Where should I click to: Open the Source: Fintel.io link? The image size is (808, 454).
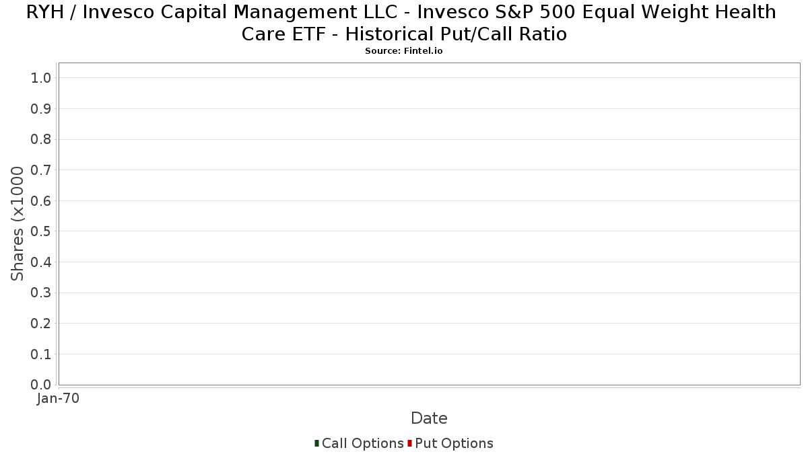[404, 51]
